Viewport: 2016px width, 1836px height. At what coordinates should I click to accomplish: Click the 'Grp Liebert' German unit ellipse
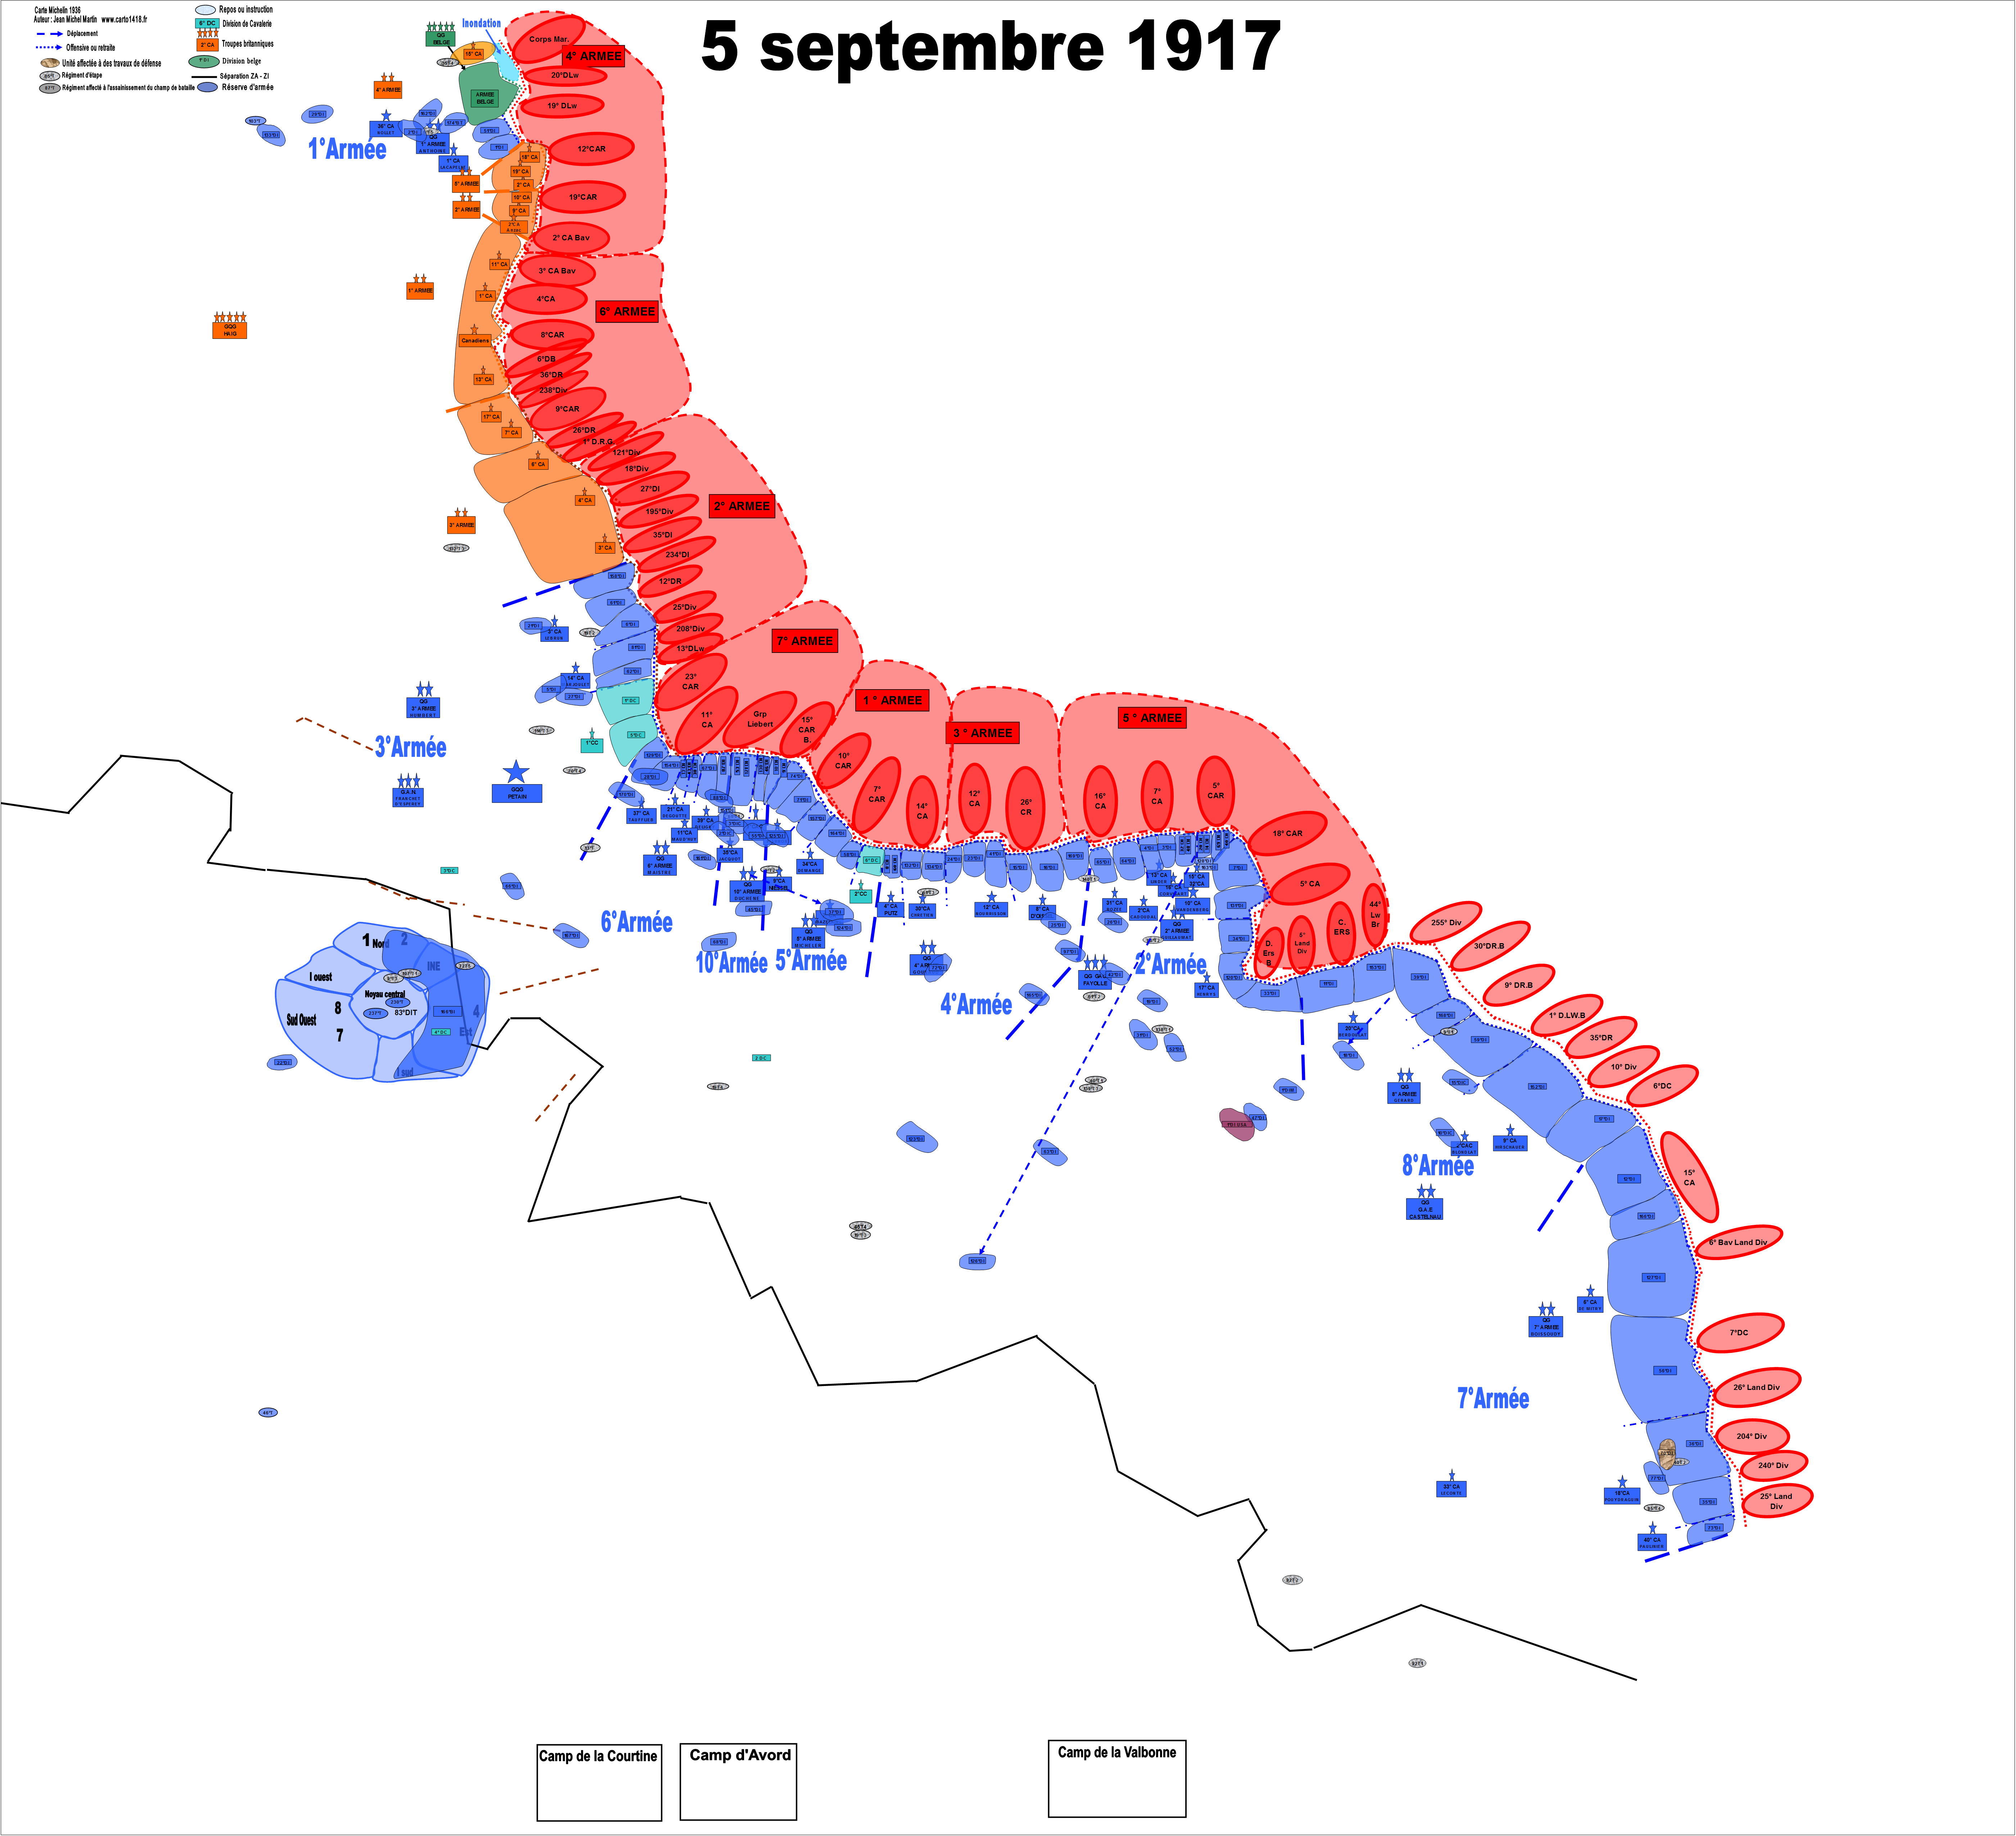coord(760,719)
